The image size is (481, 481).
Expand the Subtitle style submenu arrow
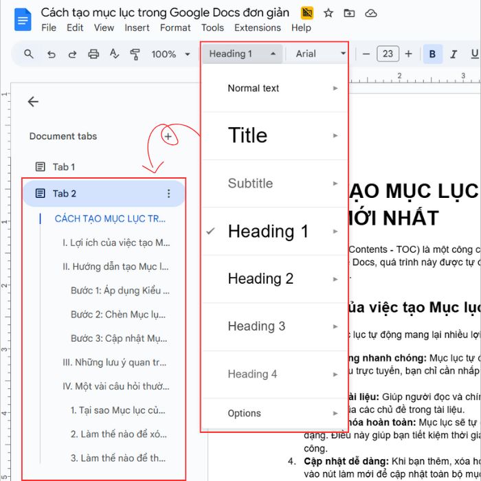335,183
